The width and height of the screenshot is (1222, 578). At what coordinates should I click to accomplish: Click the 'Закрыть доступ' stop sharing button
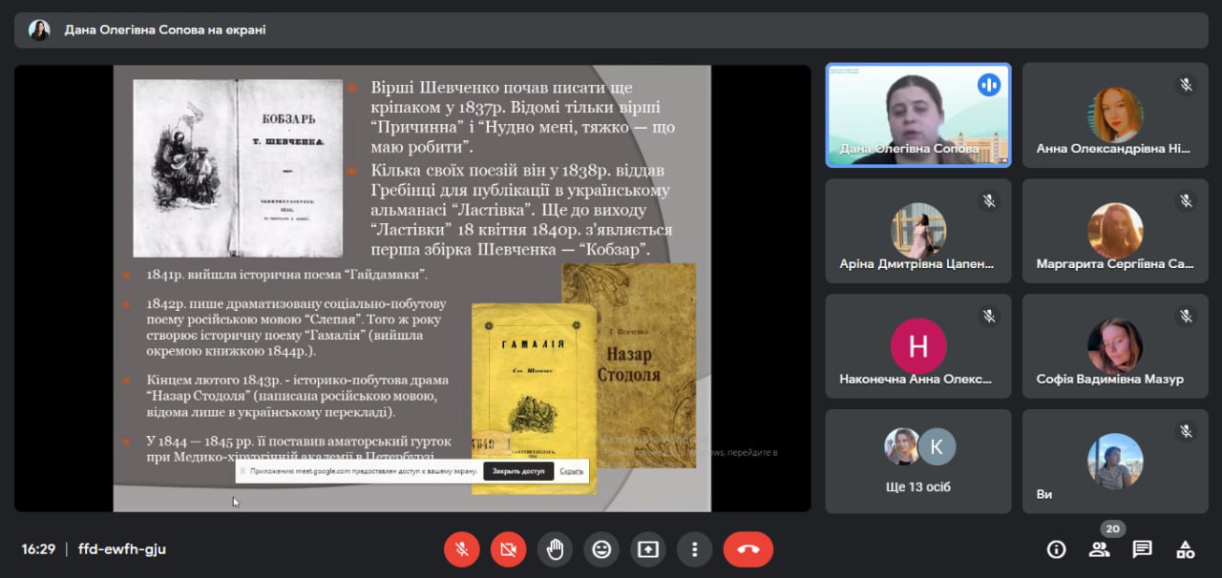(x=518, y=471)
